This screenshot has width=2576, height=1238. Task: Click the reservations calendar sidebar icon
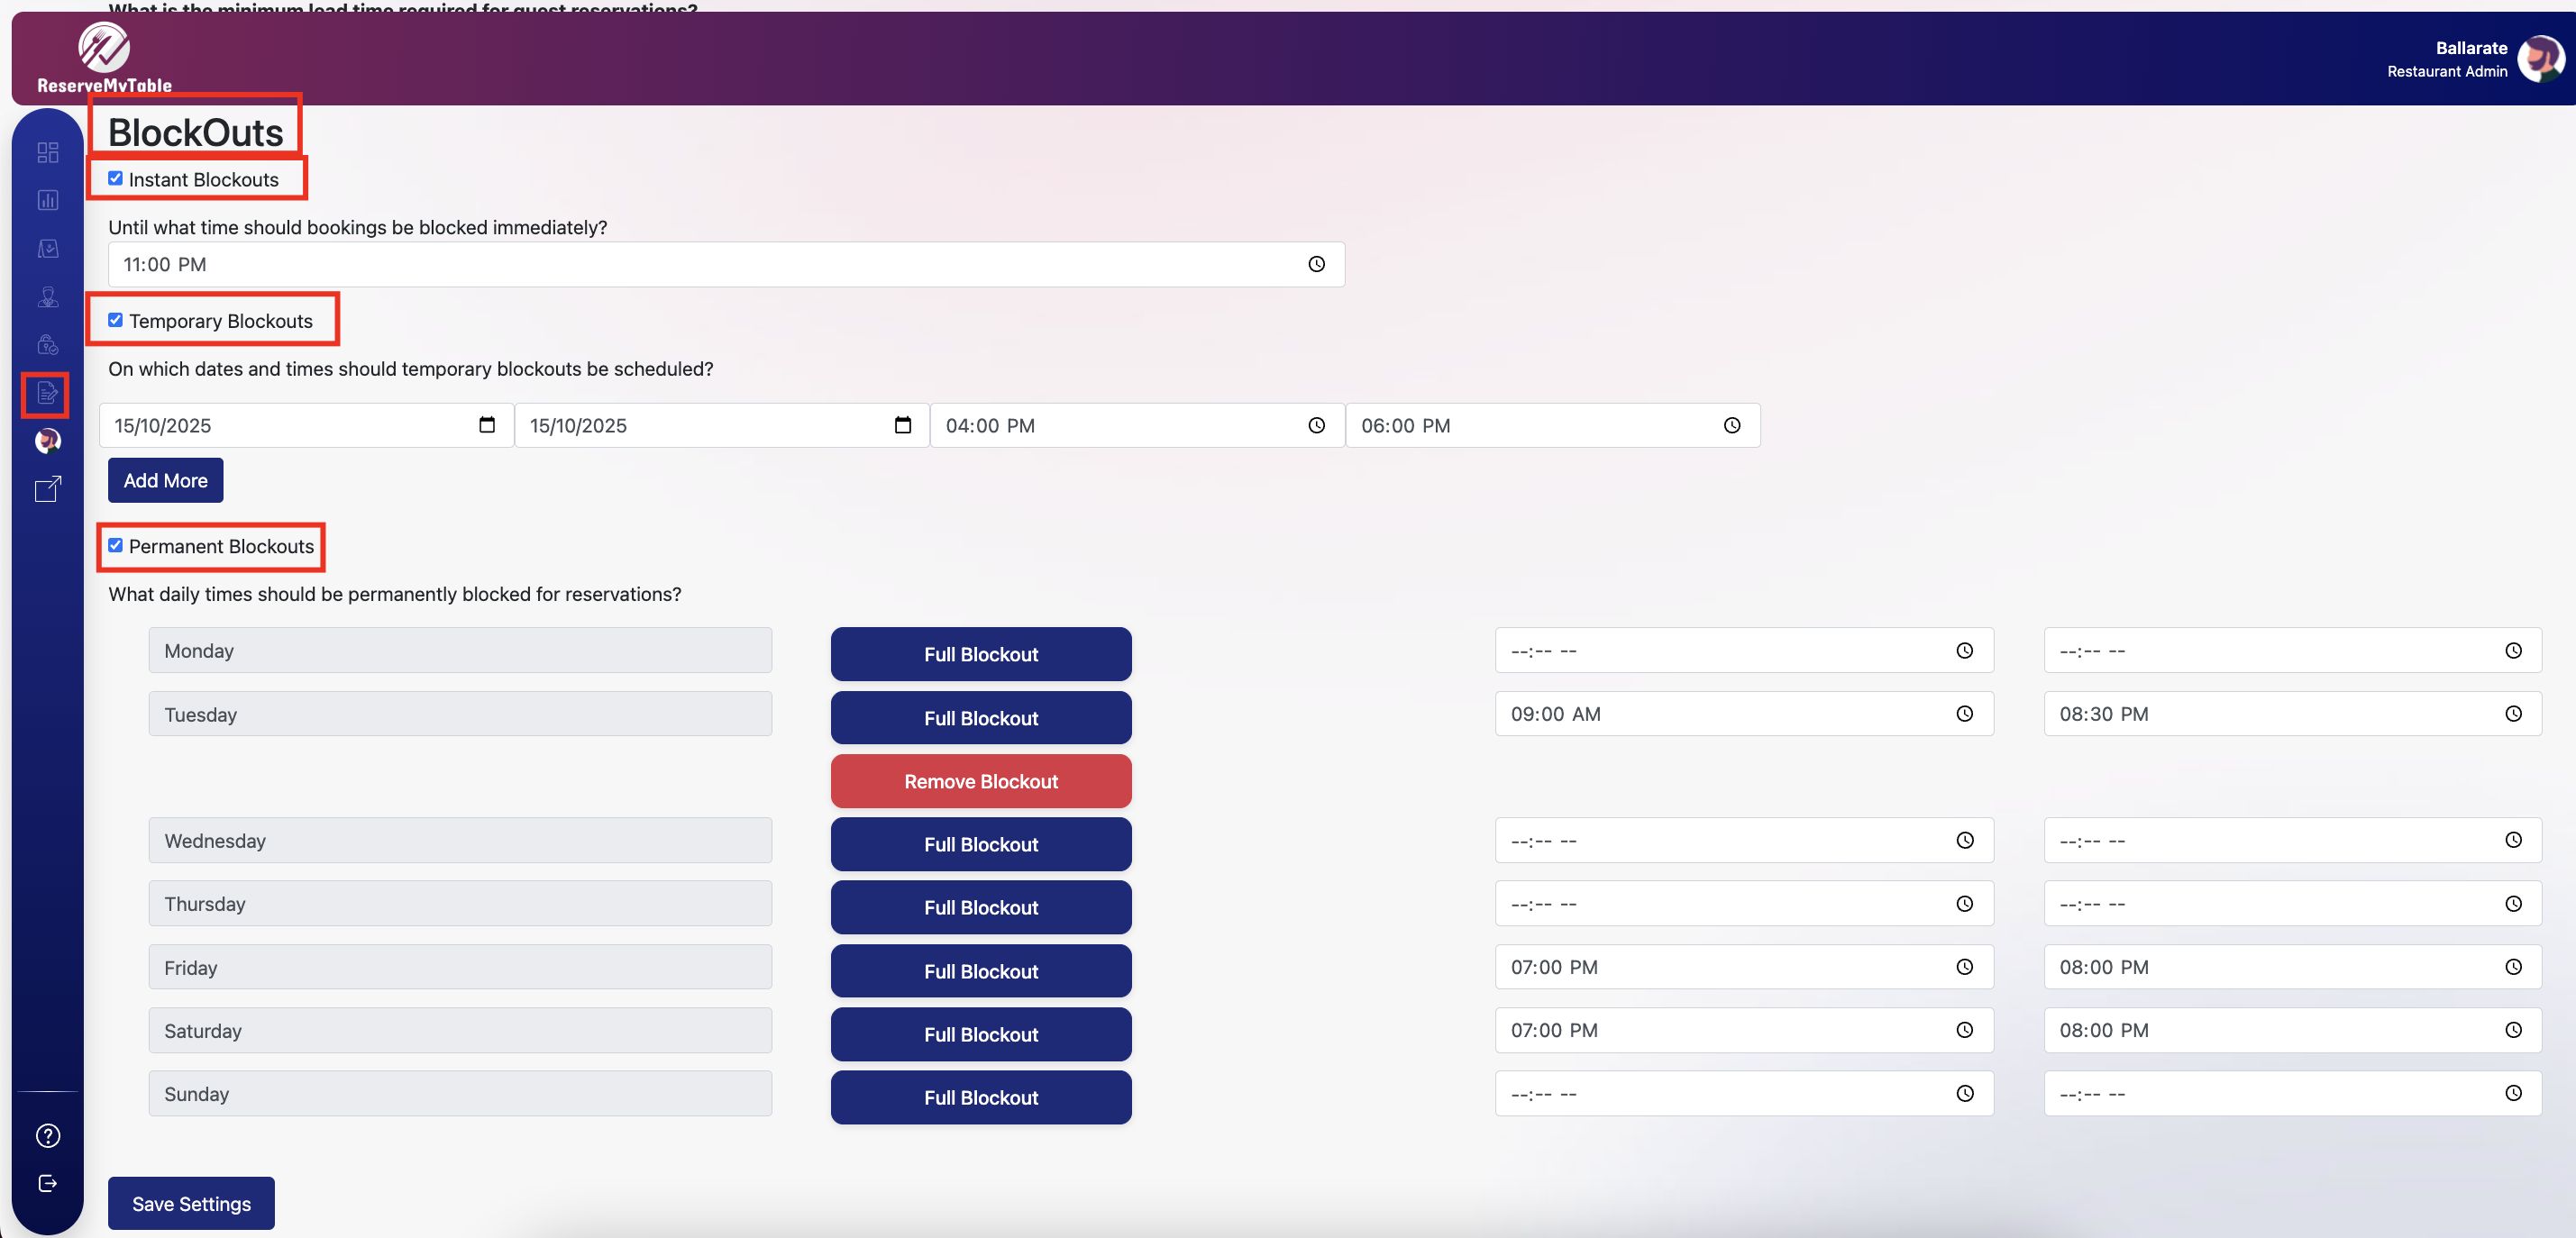[x=47, y=248]
